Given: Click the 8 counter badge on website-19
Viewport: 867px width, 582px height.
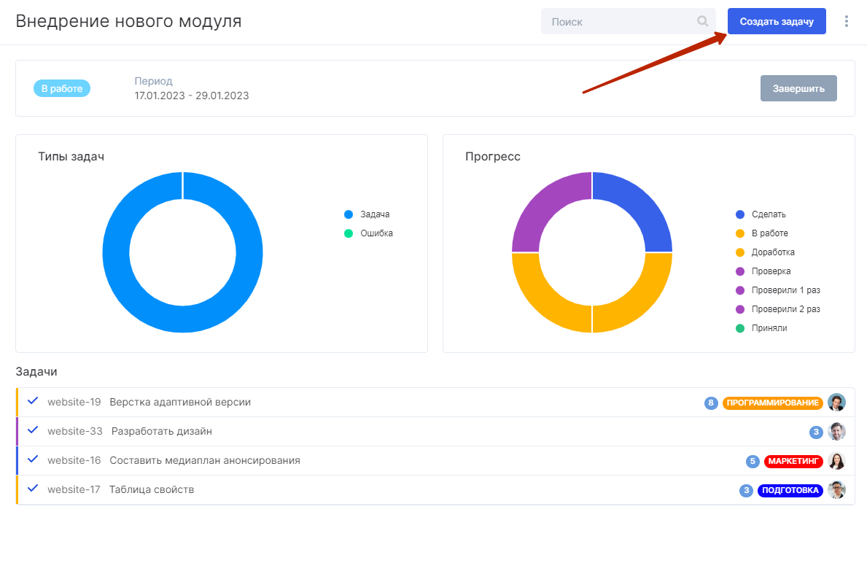Looking at the screenshot, I should [710, 403].
